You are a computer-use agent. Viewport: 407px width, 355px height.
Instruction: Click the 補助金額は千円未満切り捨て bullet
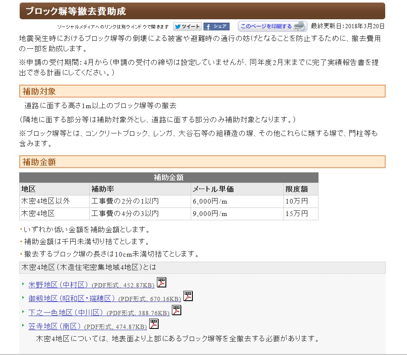[85, 242]
